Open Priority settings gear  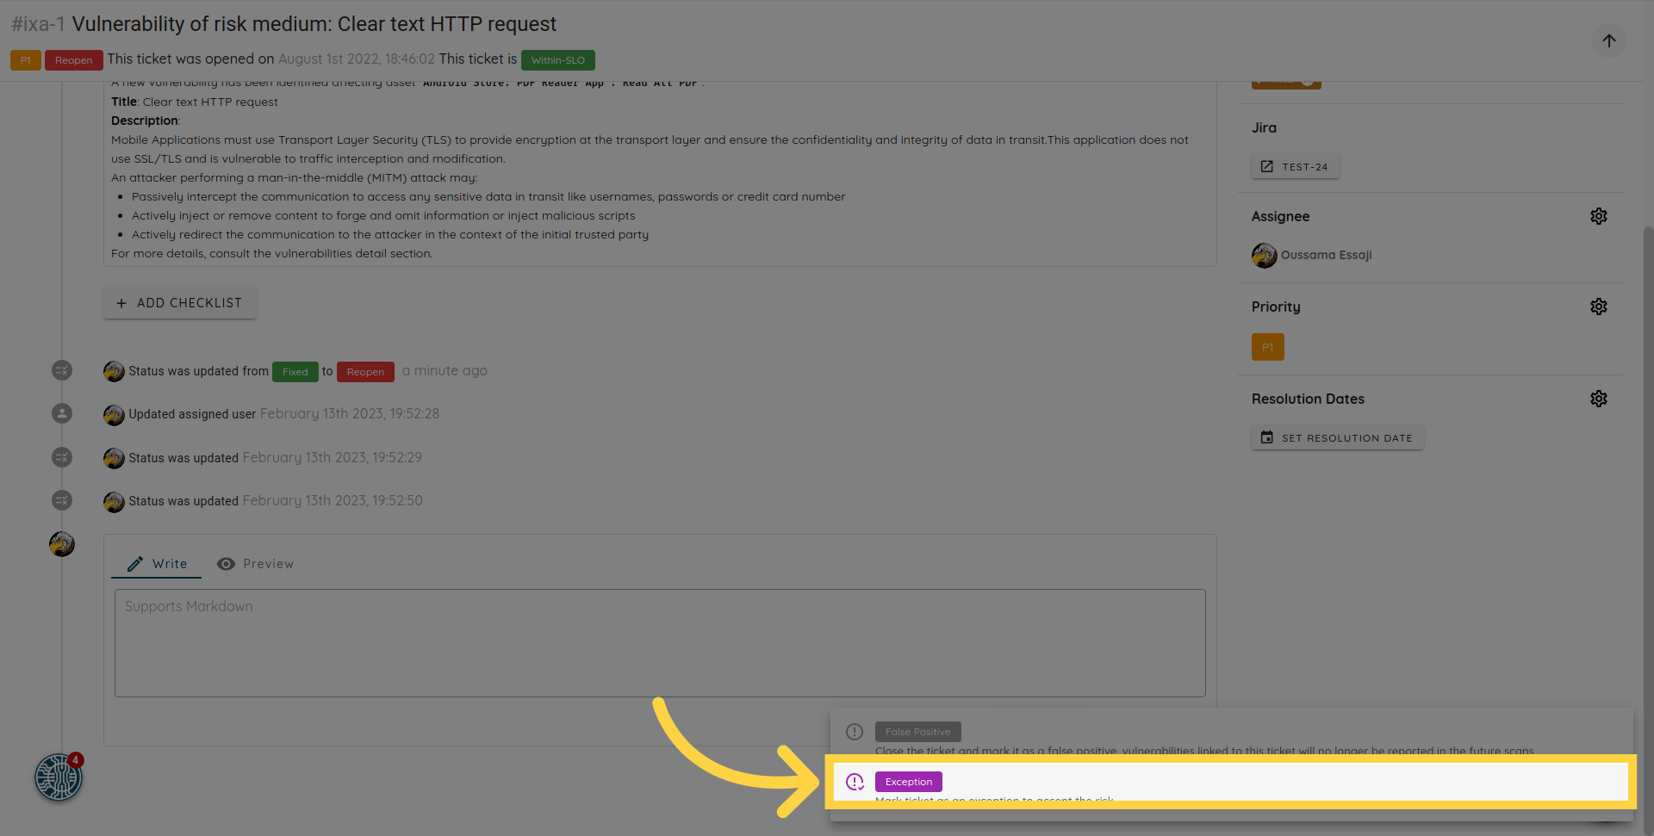click(1598, 307)
